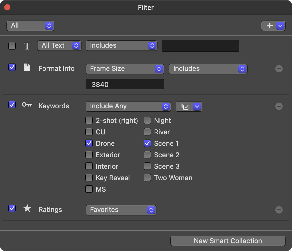Image resolution: width=292 pixels, height=251 pixels.
Task: Disable the Ratings filter checkbox
Action: click(x=12, y=208)
